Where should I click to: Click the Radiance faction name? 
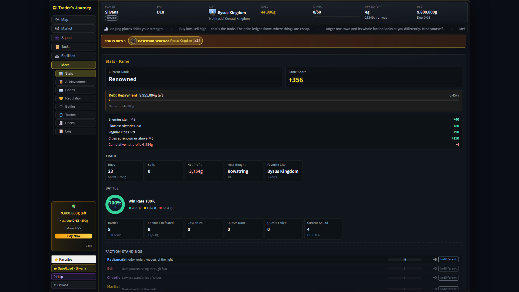(x=115, y=260)
